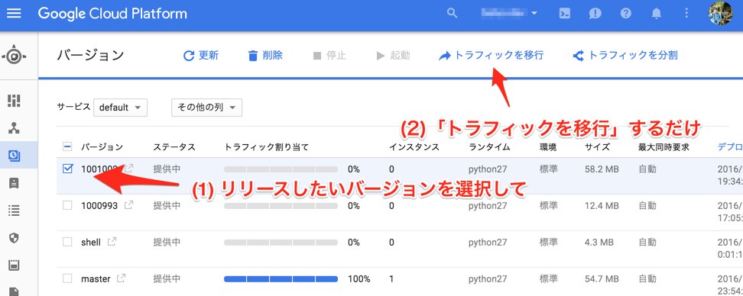
Task: Activate the Cloud Shell icon
Action: point(564,13)
